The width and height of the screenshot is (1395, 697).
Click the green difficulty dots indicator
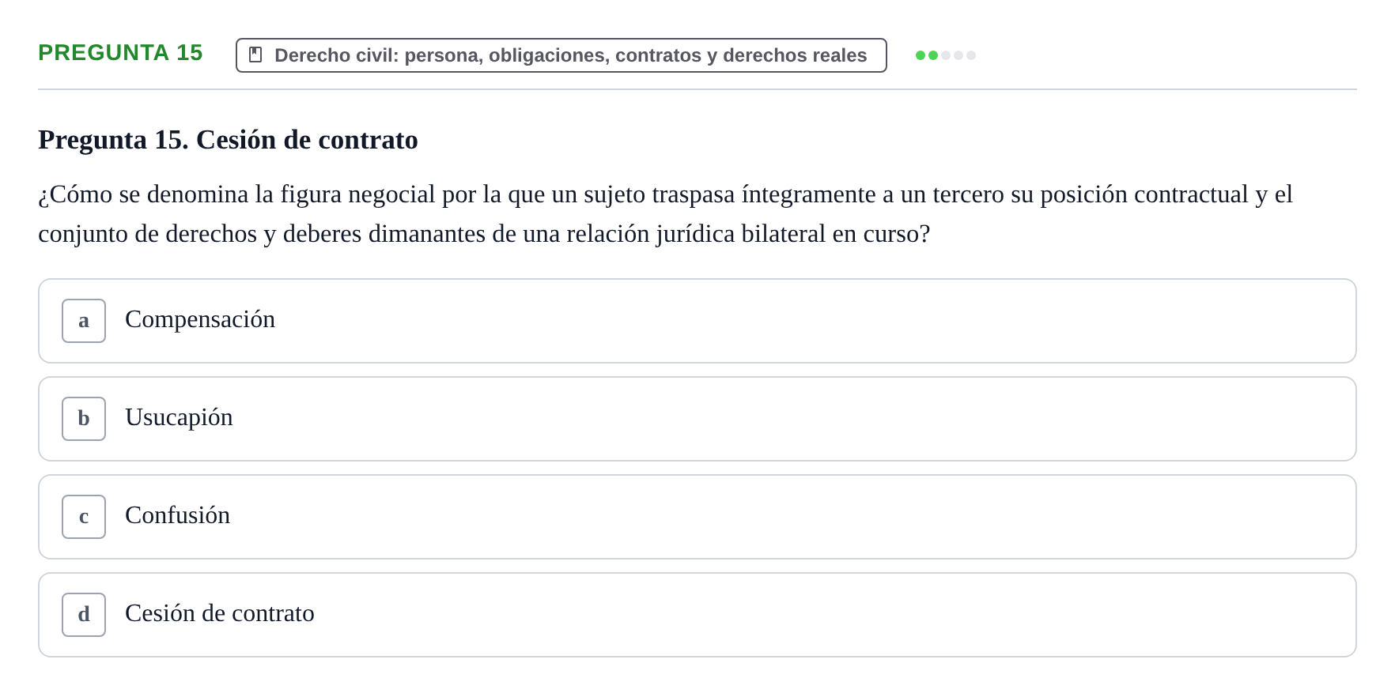946,55
